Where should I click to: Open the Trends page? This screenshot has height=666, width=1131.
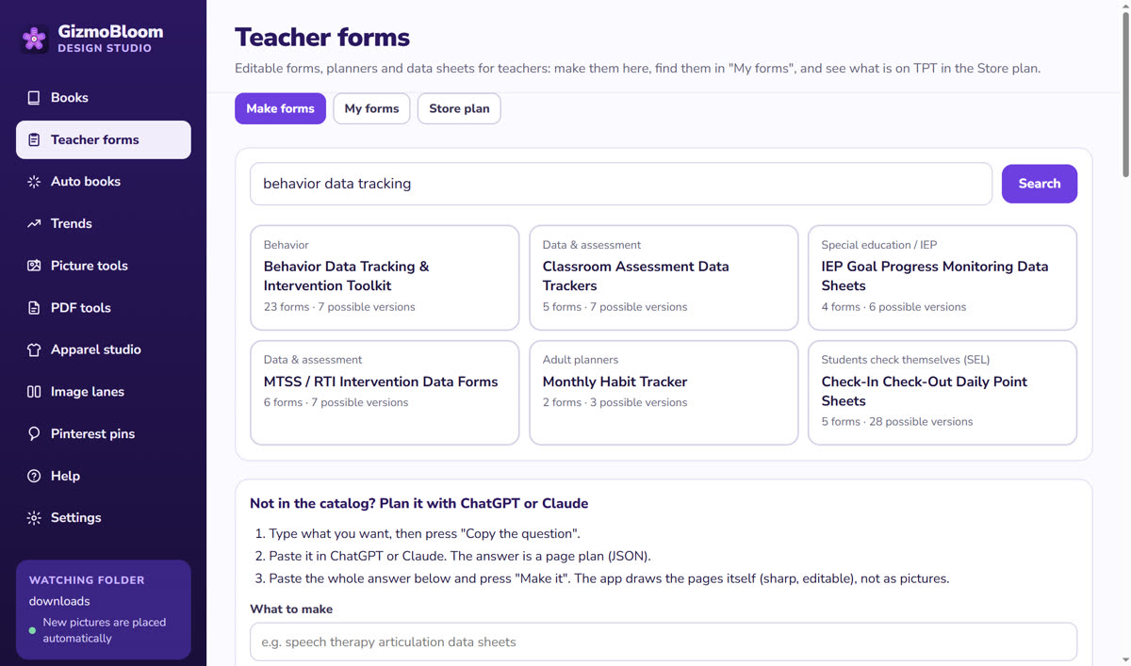(x=104, y=224)
